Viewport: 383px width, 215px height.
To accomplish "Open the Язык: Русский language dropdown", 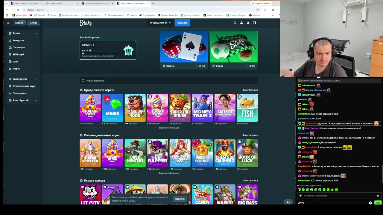I will click(x=23, y=100).
